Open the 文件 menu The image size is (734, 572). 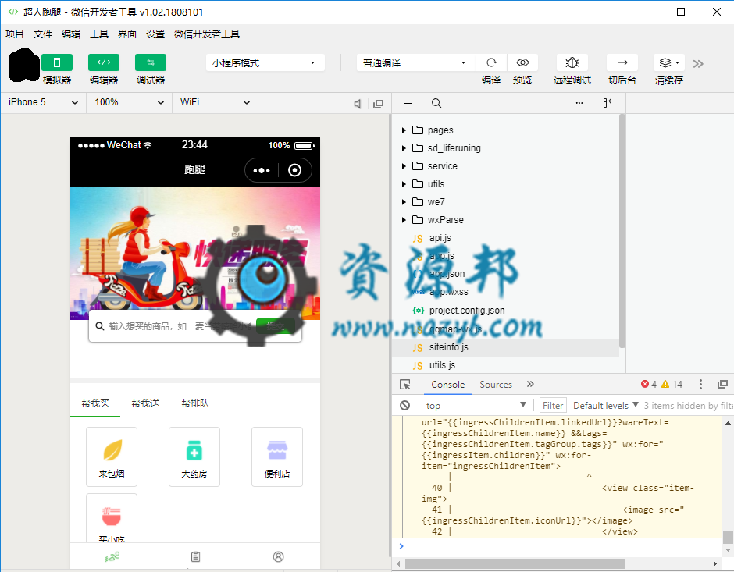(x=43, y=34)
